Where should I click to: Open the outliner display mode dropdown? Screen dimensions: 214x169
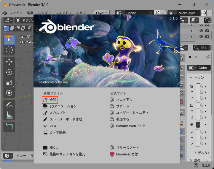(194, 20)
